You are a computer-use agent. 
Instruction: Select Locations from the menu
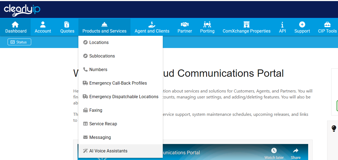tap(99, 42)
